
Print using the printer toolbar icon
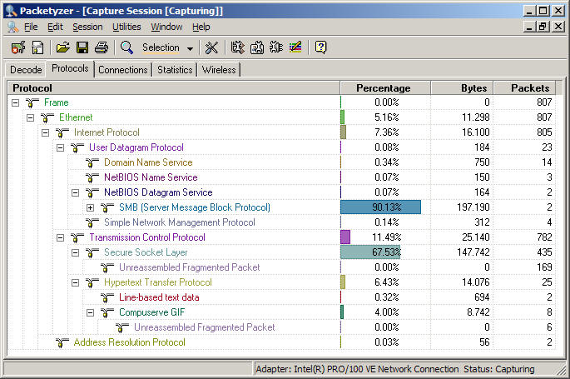point(102,47)
